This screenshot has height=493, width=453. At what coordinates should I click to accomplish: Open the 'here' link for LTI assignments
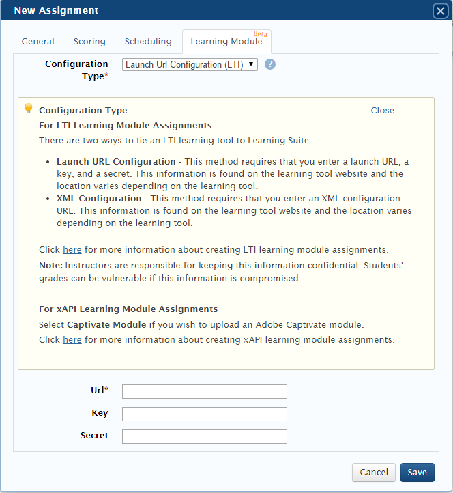72,250
